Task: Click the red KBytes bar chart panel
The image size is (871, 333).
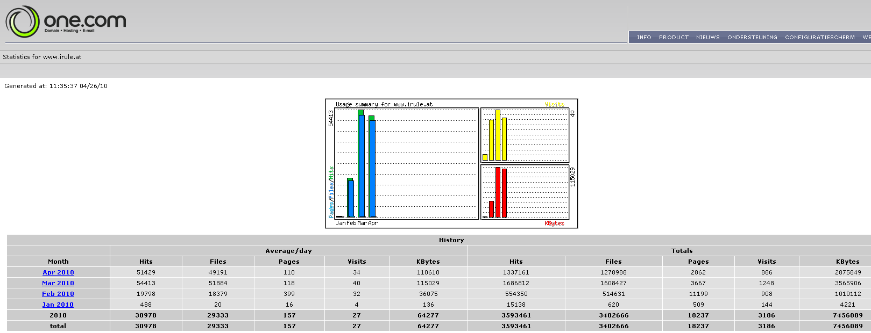Action: pos(525,192)
